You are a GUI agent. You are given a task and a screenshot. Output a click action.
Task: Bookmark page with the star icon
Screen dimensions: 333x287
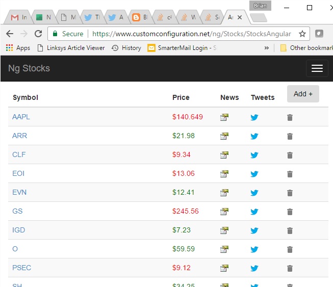click(x=302, y=34)
